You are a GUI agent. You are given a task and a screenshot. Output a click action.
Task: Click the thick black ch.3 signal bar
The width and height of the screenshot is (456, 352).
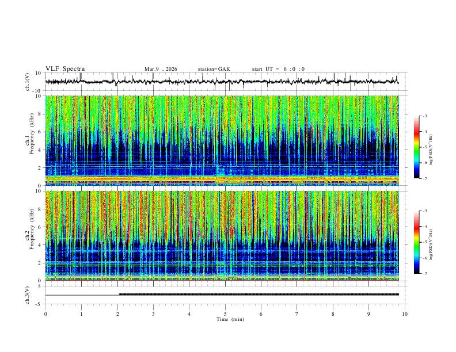pos(259,294)
